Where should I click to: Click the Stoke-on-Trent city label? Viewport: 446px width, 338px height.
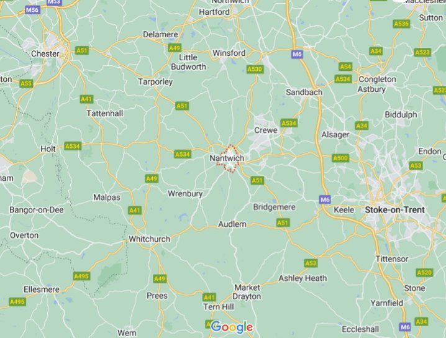pos(395,210)
